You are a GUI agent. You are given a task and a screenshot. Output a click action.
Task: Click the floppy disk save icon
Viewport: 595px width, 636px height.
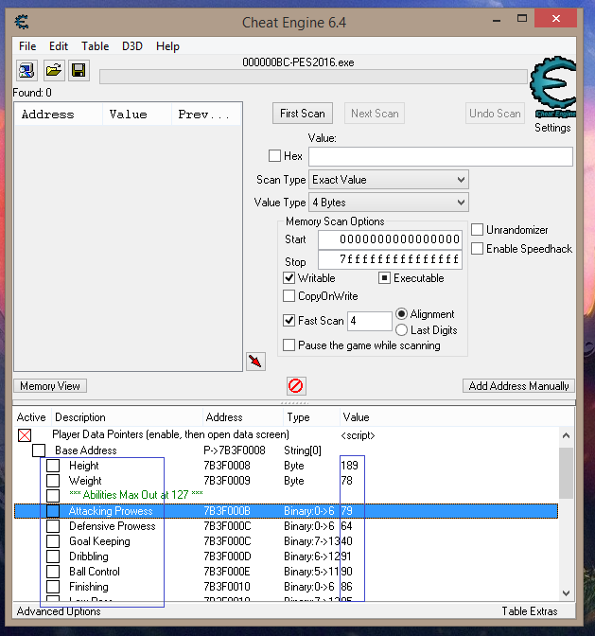pyautogui.click(x=79, y=70)
